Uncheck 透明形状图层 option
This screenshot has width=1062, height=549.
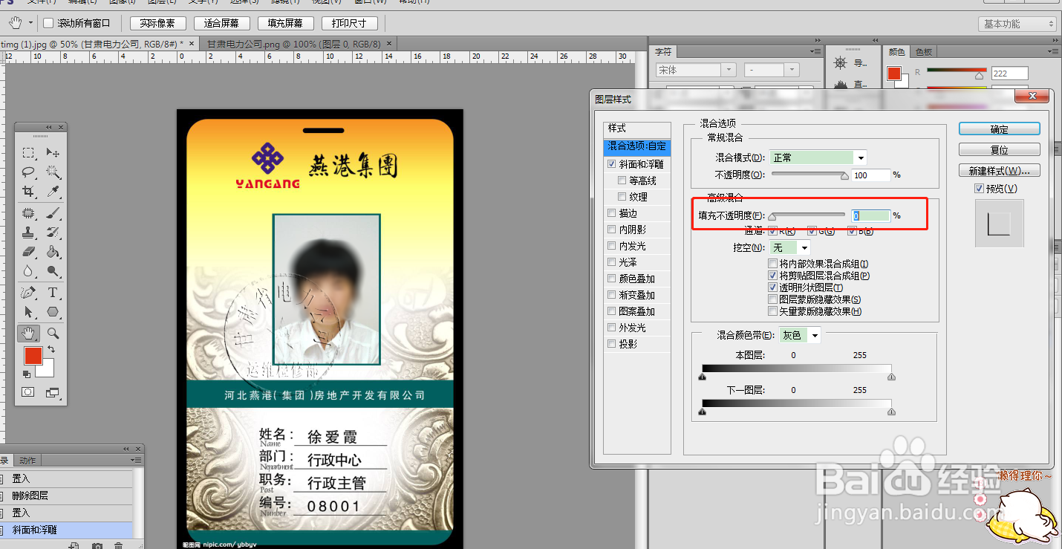(x=773, y=288)
